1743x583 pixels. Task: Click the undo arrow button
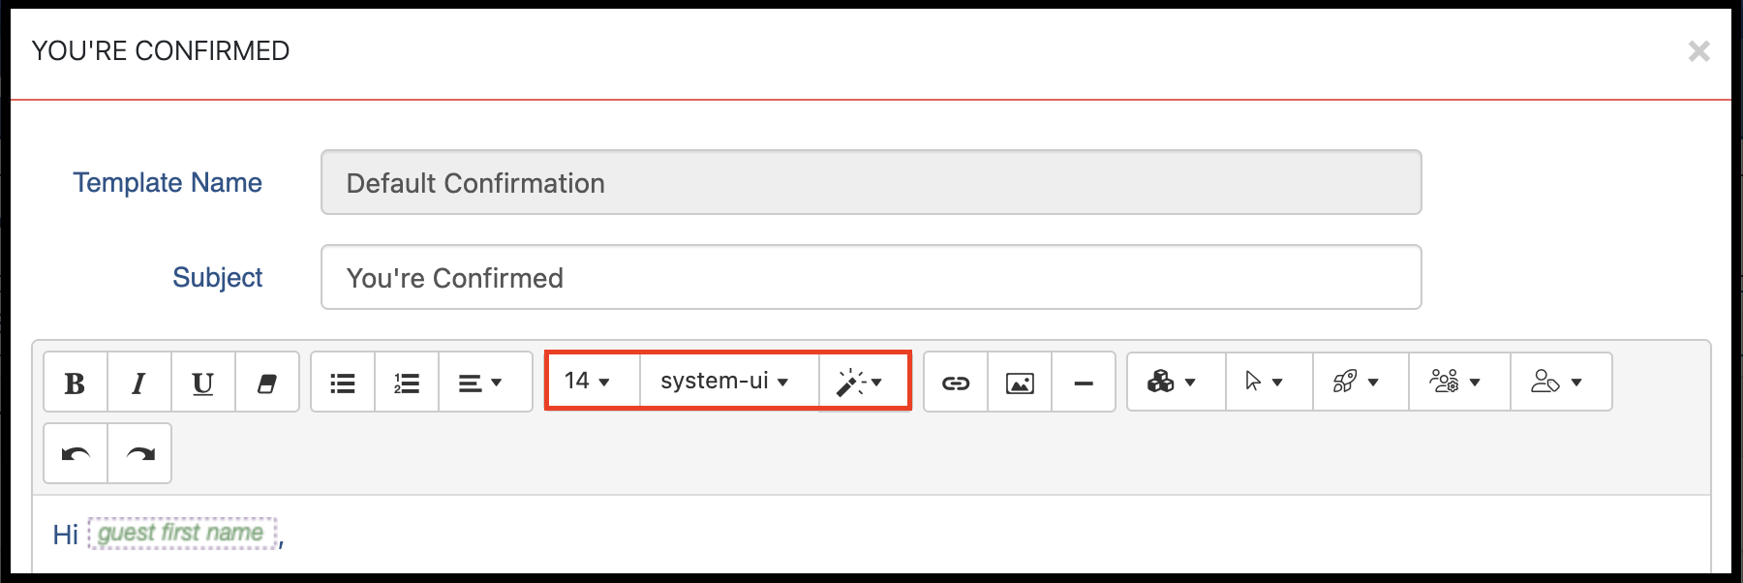[76, 453]
